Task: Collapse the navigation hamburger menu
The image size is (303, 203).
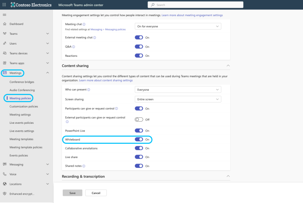Action: coord(5,15)
